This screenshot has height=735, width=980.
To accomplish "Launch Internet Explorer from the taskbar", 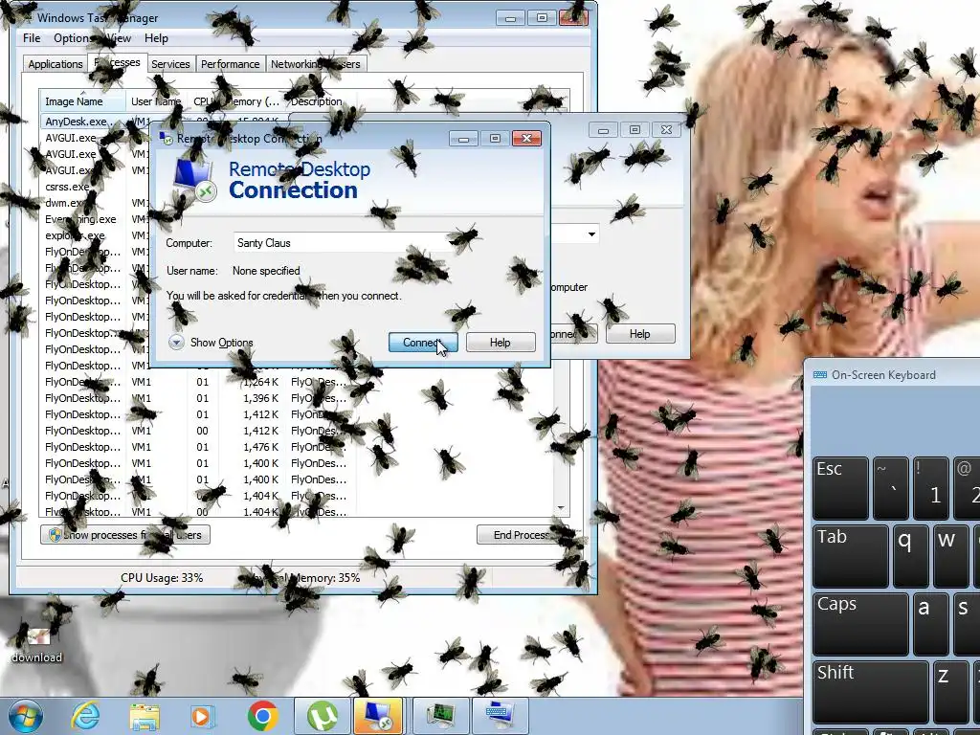I will coord(85,716).
